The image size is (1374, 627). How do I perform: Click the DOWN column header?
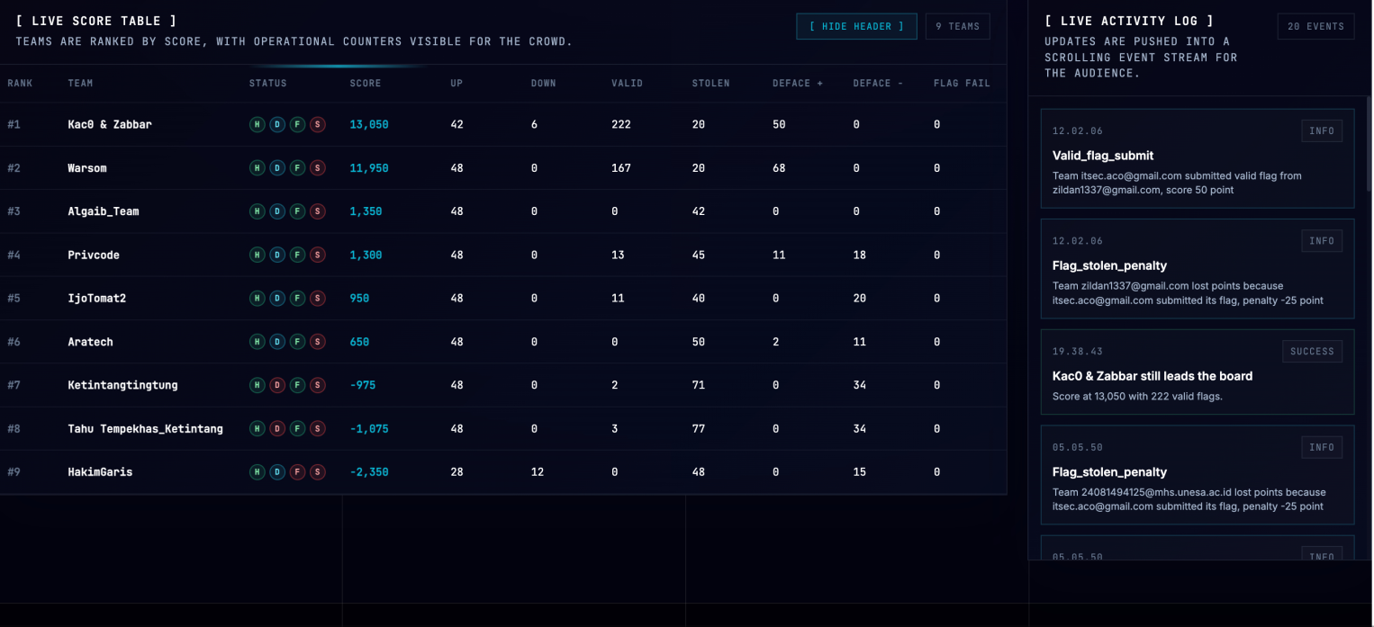[x=544, y=84]
